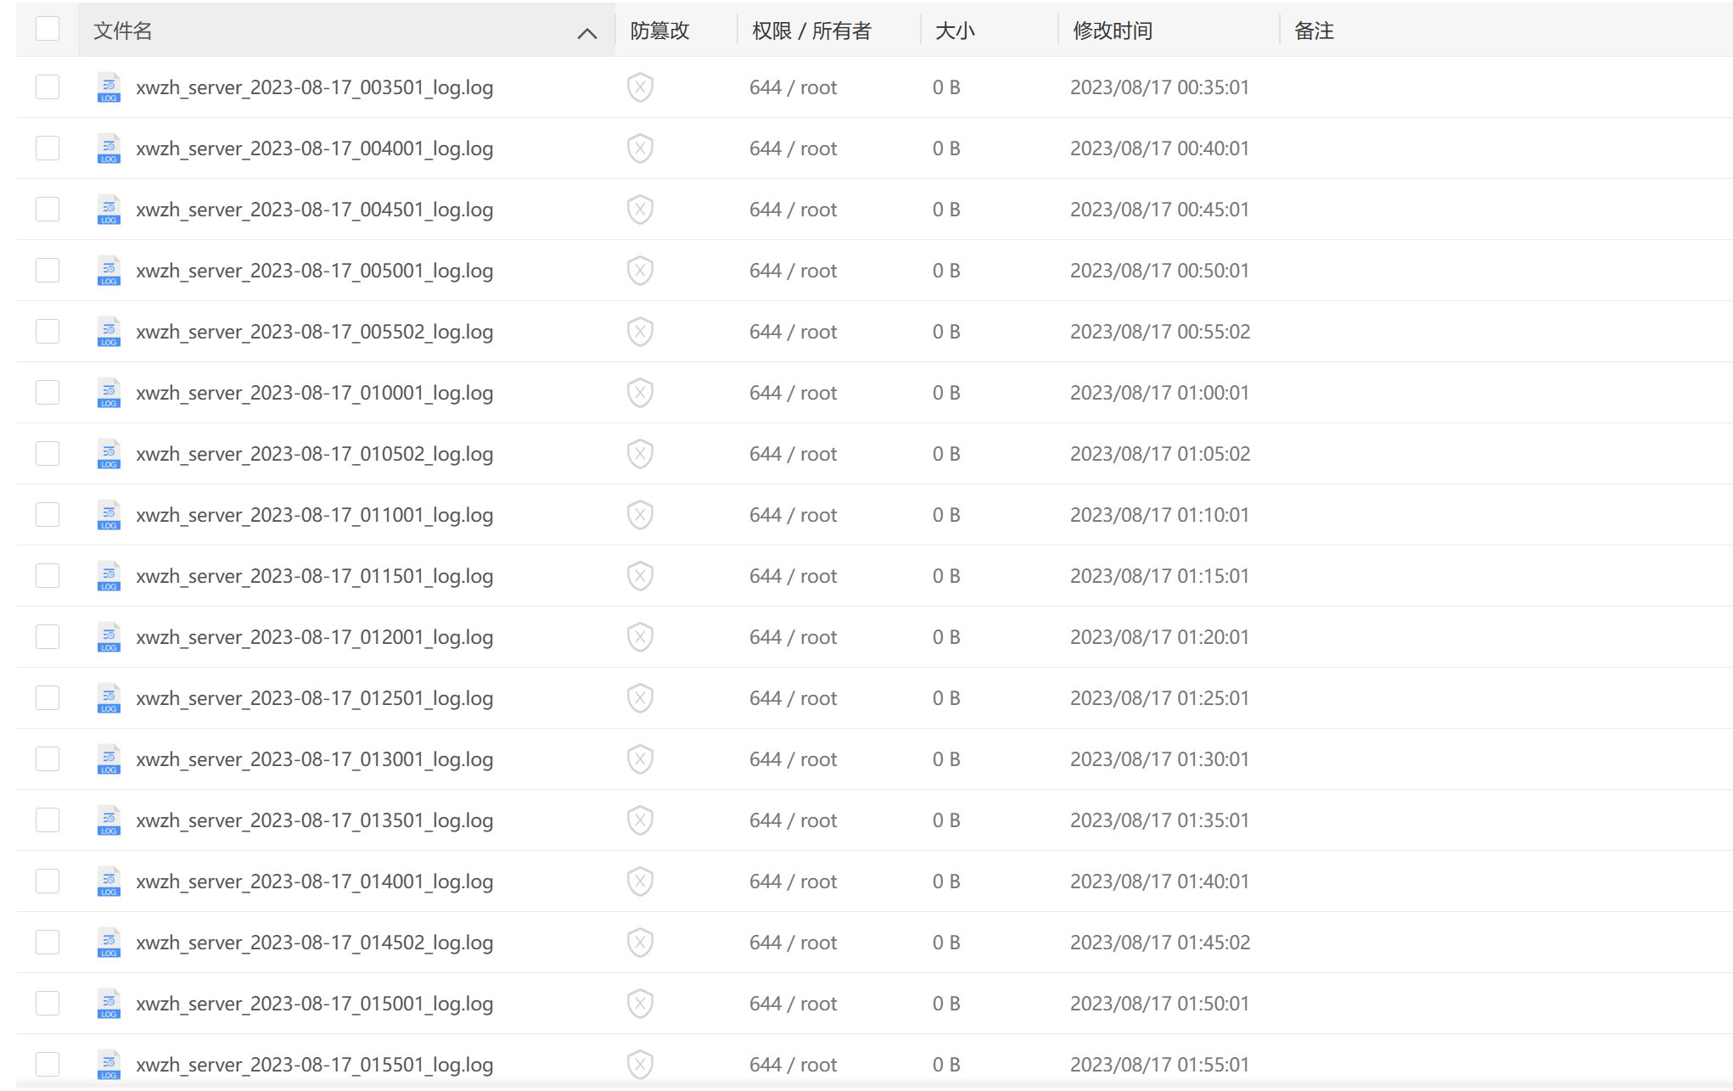
Task: Click log file icon for xwzh_server_2023-08-17_013001_log.log
Action: 109,759
